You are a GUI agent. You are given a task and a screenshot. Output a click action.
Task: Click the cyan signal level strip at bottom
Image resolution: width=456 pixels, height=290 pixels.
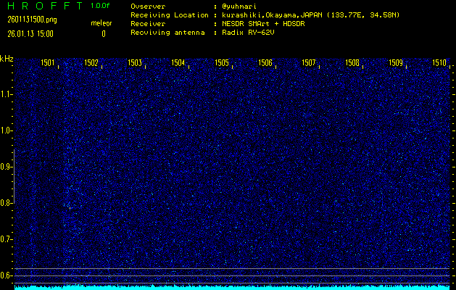coord(232,287)
